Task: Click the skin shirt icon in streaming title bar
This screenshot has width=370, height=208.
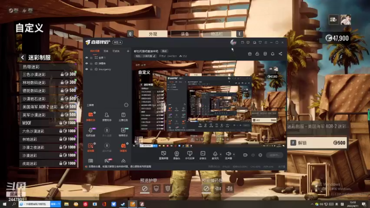Action: [260, 43]
